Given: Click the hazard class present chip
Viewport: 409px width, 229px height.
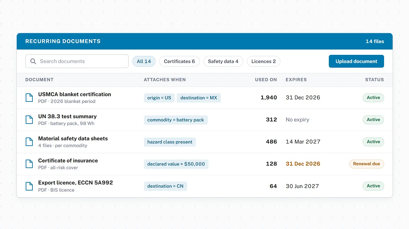Looking at the screenshot, I should (170, 142).
